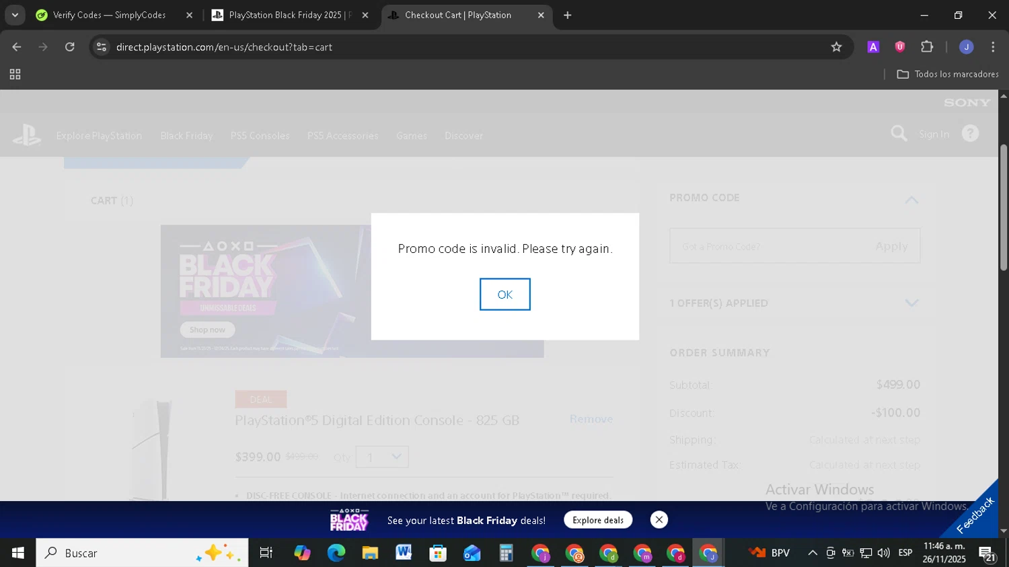Viewport: 1009px width, 567px height.
Task: Click the Buscar taskbar search box
Action: [x=142, y=553]
